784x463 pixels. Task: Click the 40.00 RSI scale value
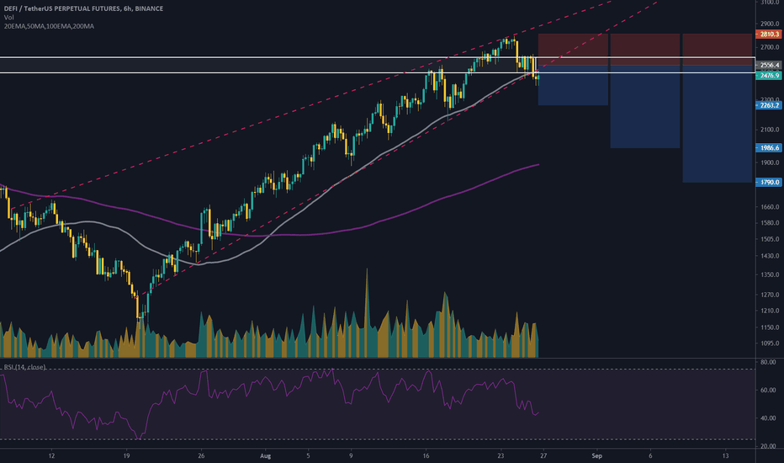[x=768, y=418]
